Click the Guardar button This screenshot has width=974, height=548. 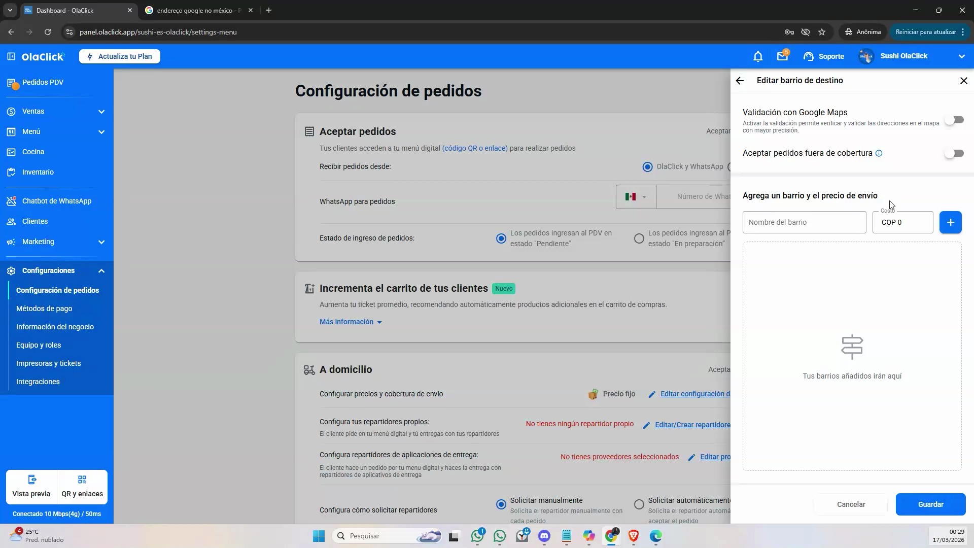point(930,504)
